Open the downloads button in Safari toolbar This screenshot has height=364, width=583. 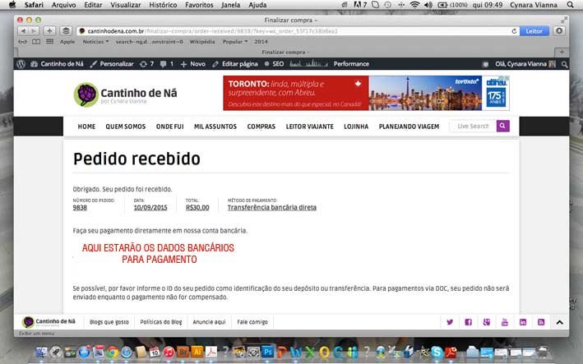pyautogui.click(x=559, y=31)
